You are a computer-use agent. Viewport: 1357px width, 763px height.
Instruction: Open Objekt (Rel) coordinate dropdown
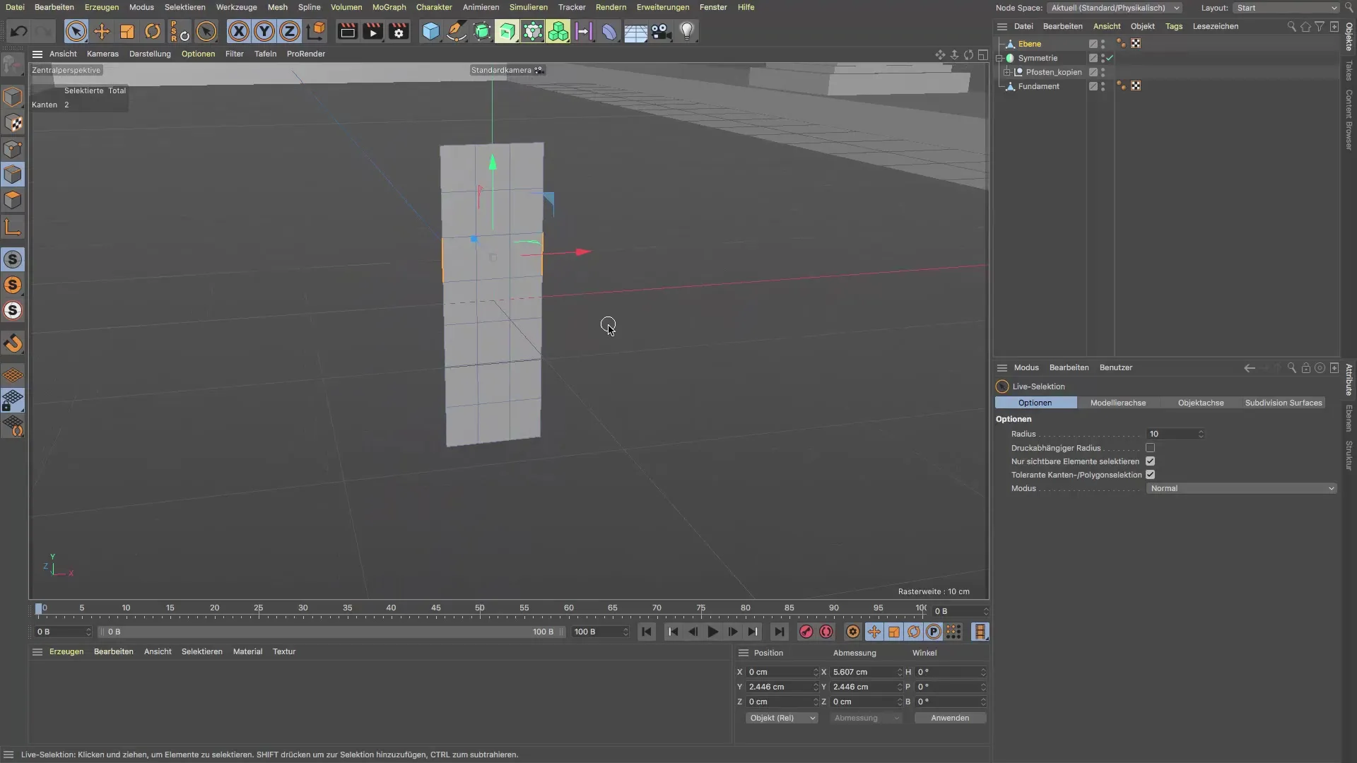[x=782, y=718]
